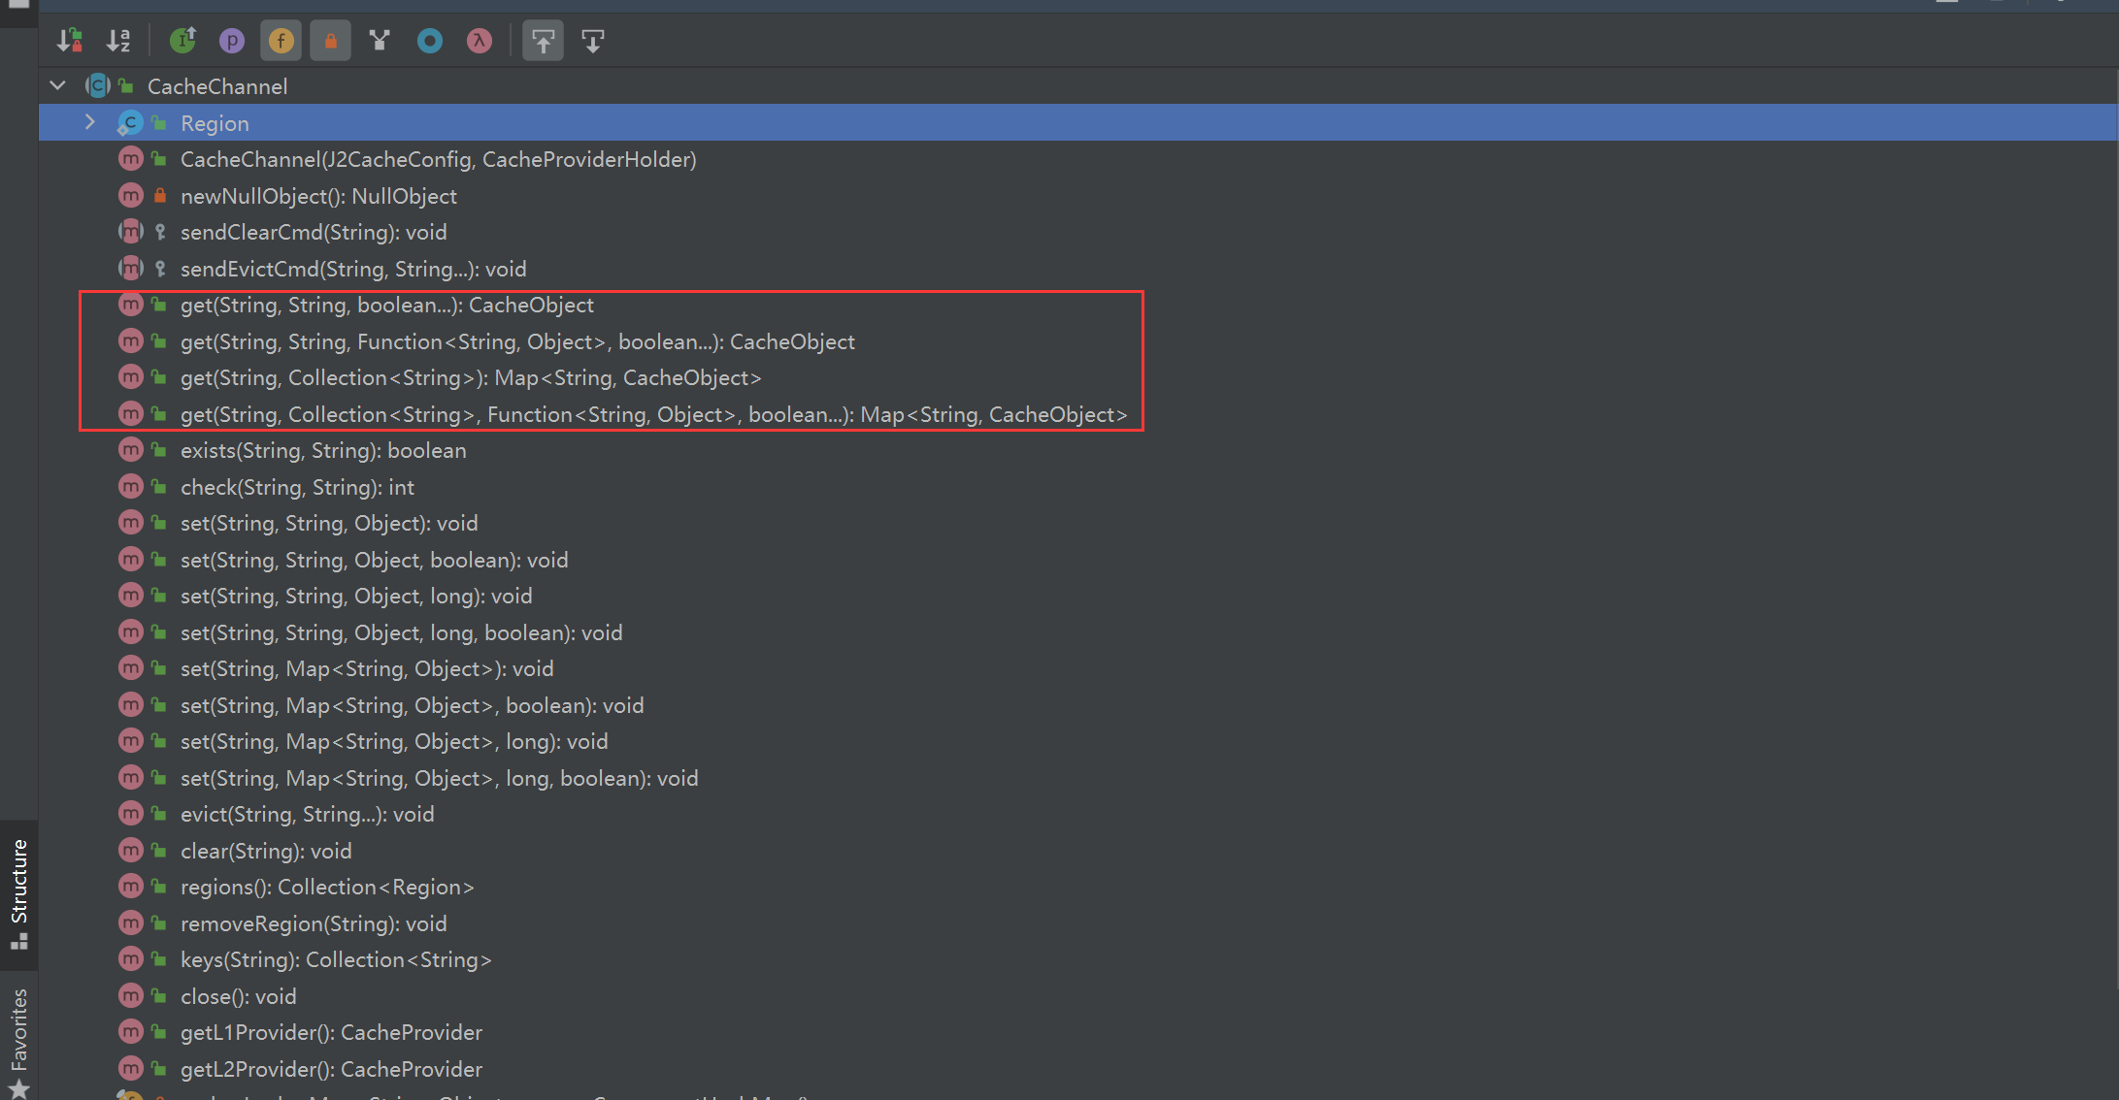Select check(String, String): int
The height and width of the screenshot is (1100, 2119).
click(x=297, y=487)
